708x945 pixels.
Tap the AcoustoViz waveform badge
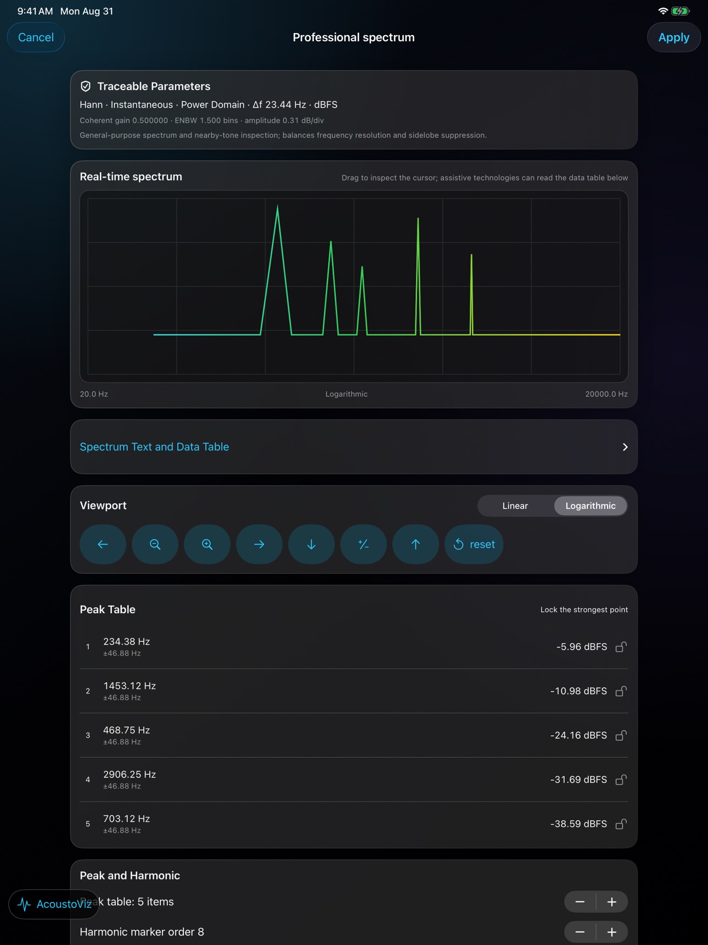point(54,904)
